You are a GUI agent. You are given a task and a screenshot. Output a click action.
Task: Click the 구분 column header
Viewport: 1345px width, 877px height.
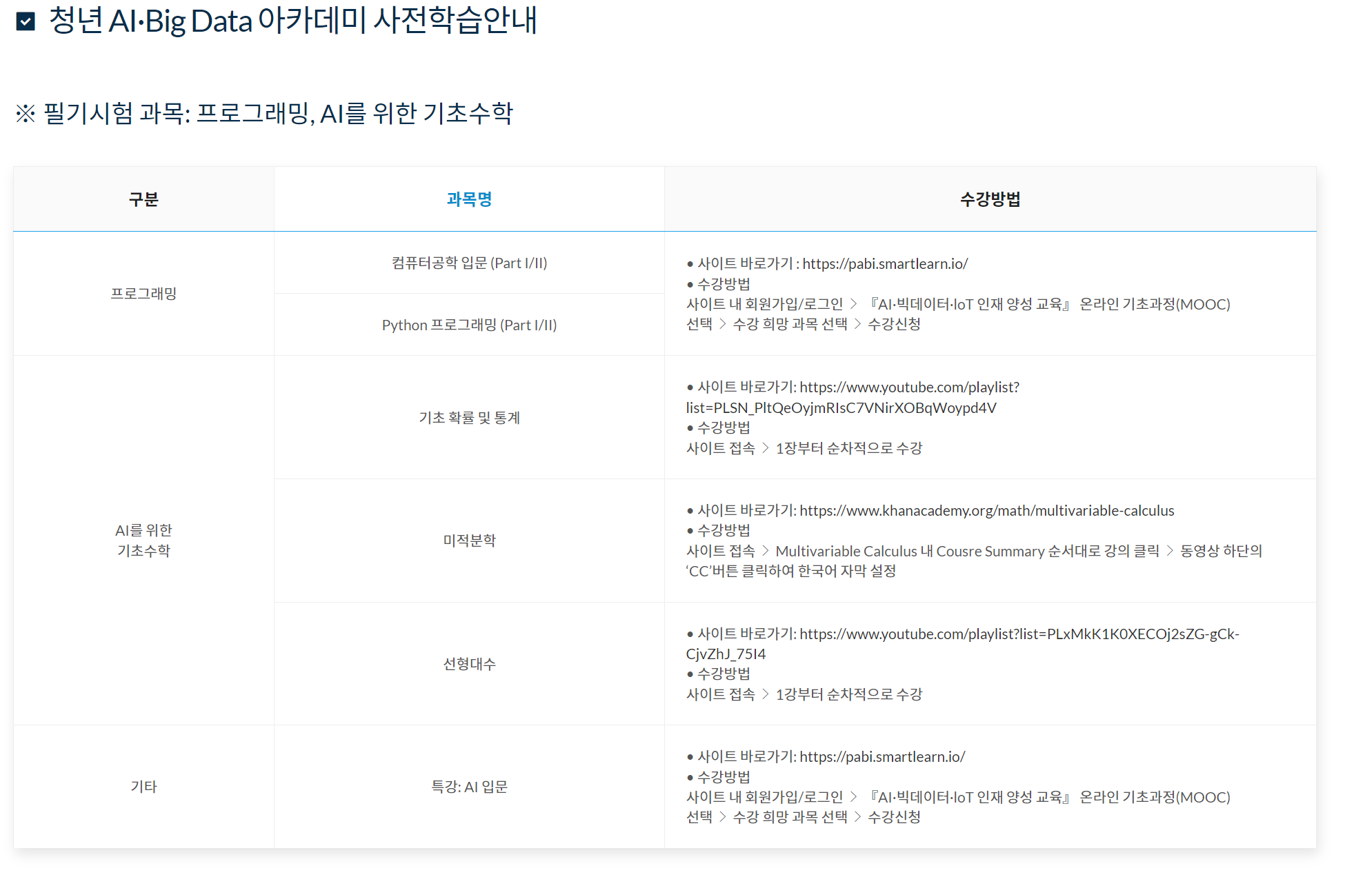(143, 199)
